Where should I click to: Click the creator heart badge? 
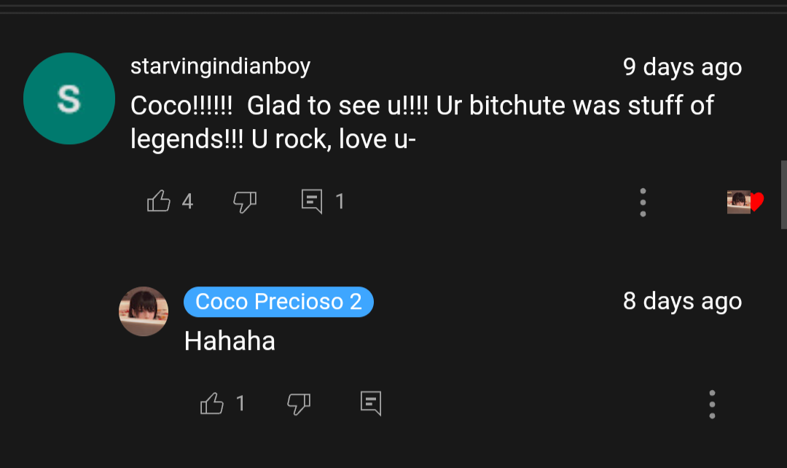[x=745, y=202]
